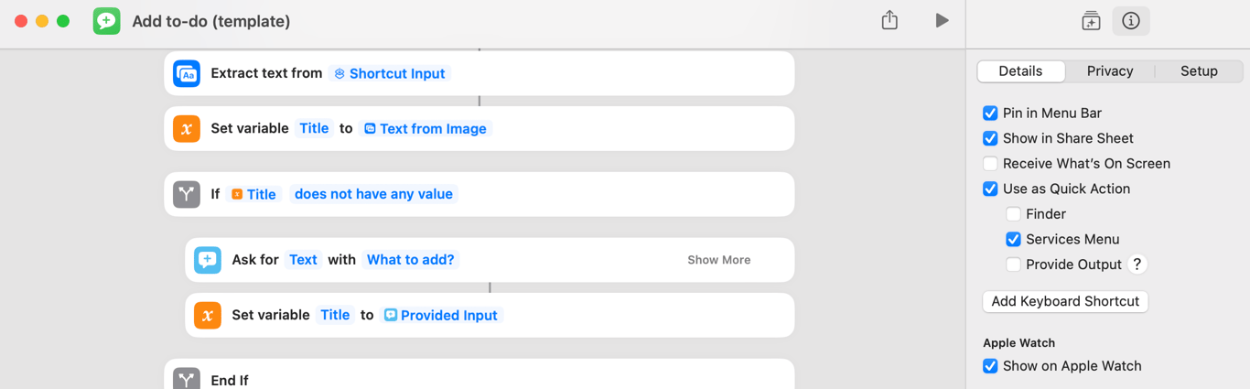The height and width of the screenshot is (389, 1250).
Task: Click the green Add to-do shortcut icon
Action: pos(107,21)
